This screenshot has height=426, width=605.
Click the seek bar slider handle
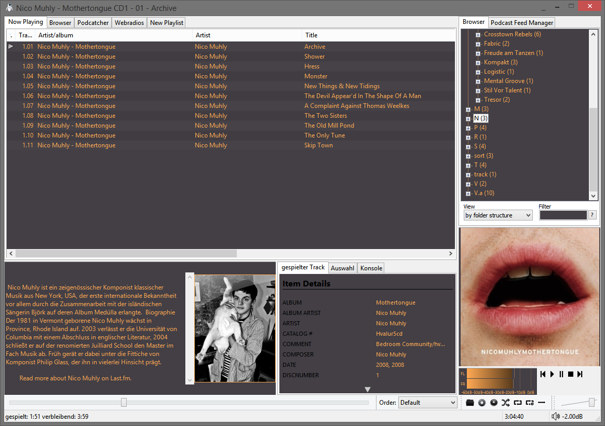click(x=124, y=403)
